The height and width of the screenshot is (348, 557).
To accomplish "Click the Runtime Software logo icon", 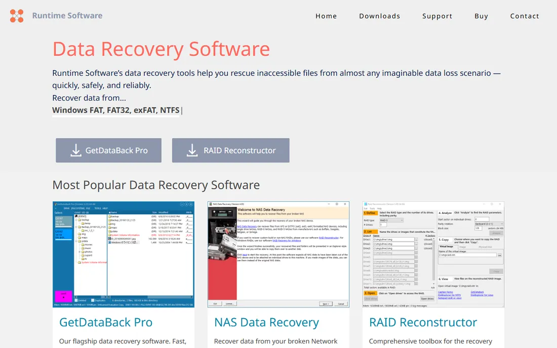I will pos(17,16).
